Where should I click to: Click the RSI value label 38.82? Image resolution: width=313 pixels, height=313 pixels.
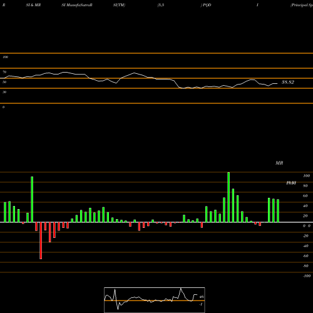point(288,82)
